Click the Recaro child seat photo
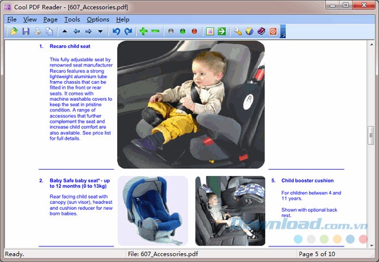 tap(191, 104)
